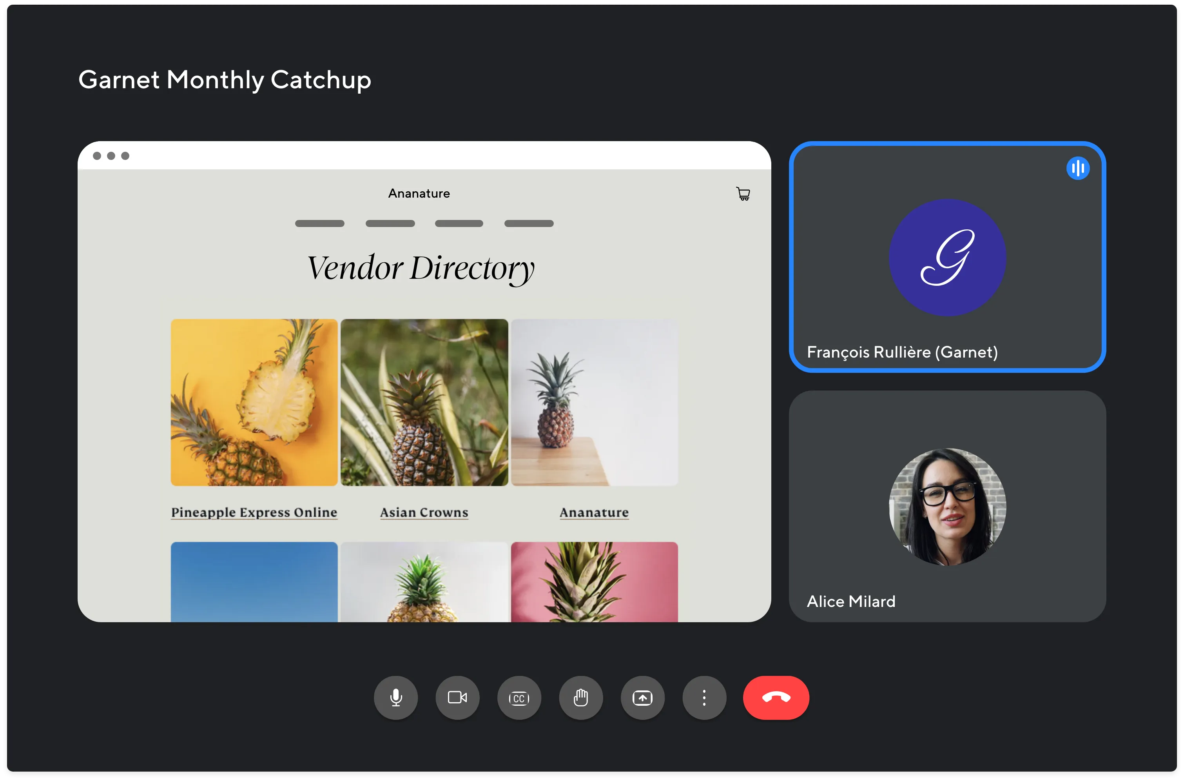Click the closed captions icon
The height and width of the screenshot is (781, 1184).
(519, 698)
